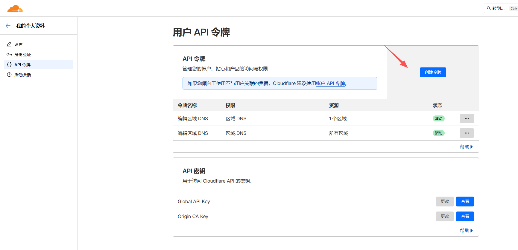
Task: Click the 转到 search field
Action: pyautogui.click(x=501, y=8)
